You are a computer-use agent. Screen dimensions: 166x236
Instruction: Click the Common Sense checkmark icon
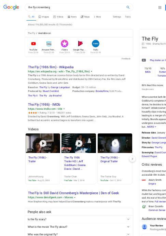tap(144, 206)
